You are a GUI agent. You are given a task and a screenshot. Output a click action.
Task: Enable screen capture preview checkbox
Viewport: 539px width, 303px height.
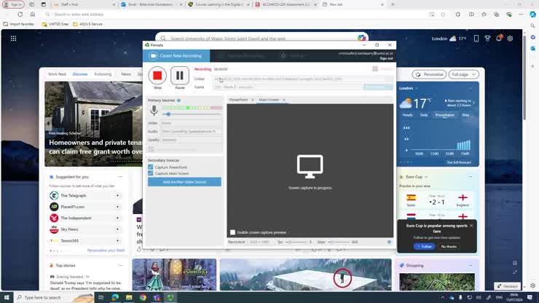click(233, 232)
